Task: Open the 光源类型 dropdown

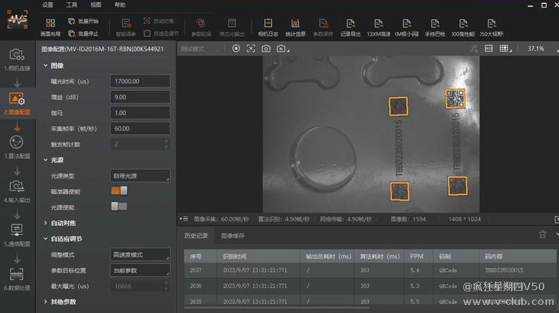Action: pos(140,176)
